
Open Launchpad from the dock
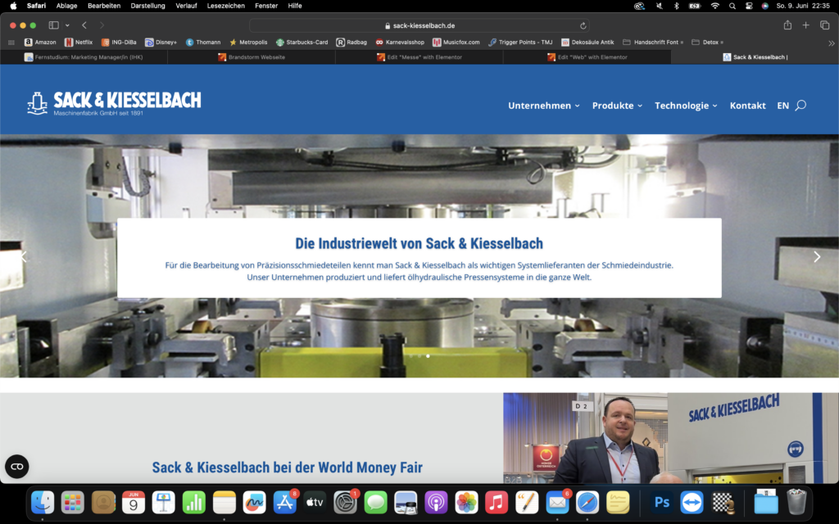click(x=73, y=503)
